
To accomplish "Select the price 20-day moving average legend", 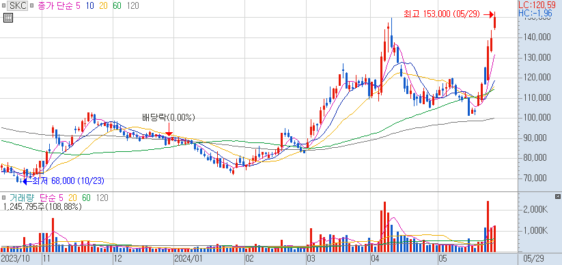I will pos(104,5).
